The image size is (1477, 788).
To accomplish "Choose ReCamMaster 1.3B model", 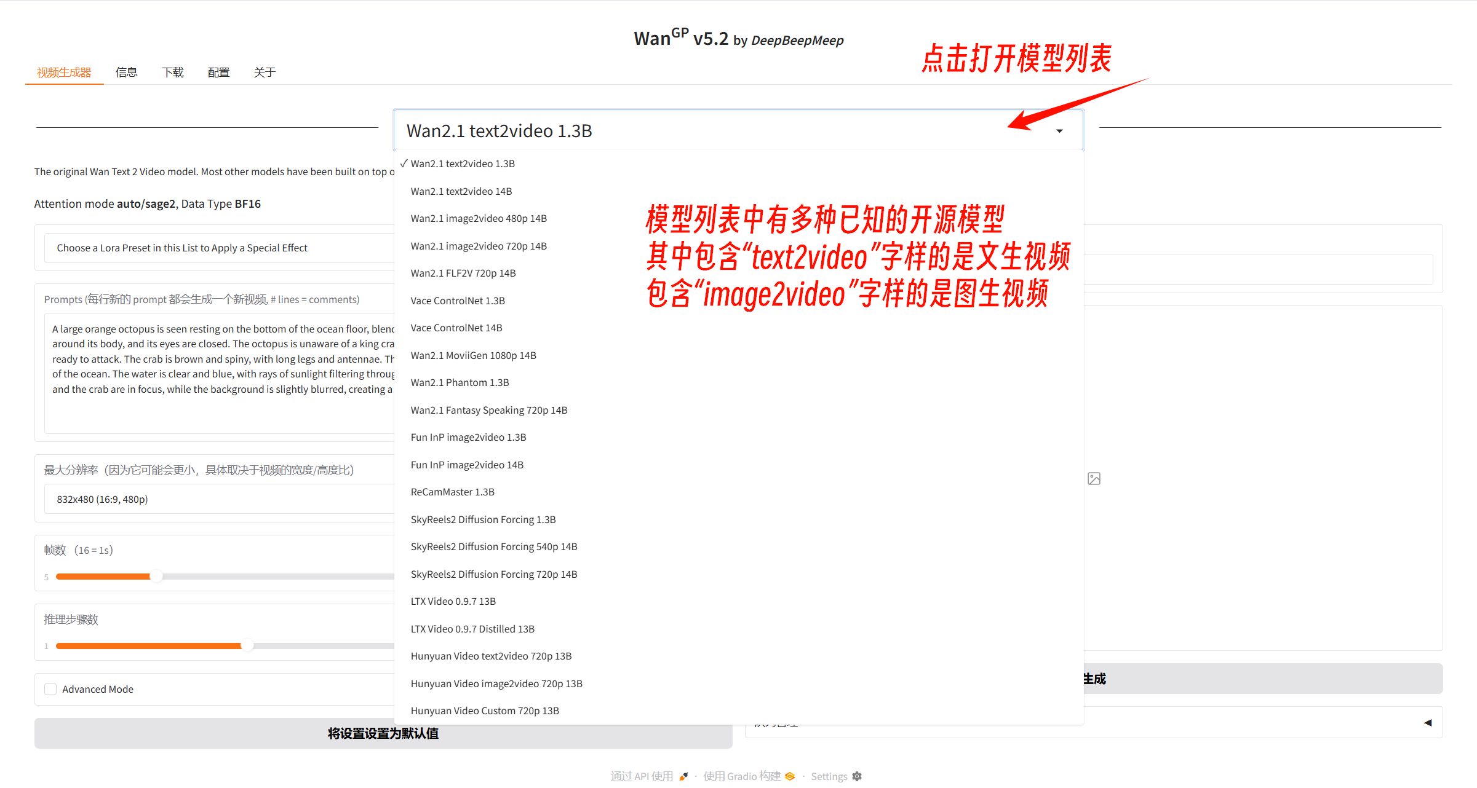I will click(x=738, y=492).
